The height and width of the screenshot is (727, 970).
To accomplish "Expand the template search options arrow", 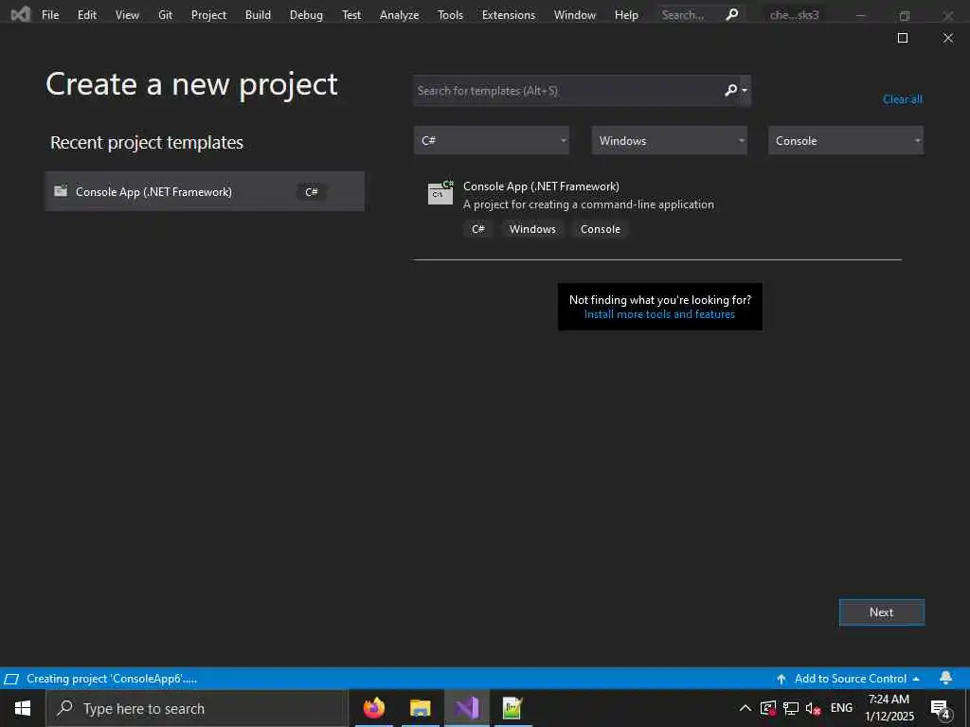I will pyautogui.click(x=745, y=91).
